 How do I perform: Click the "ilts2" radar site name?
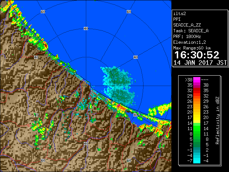pyautogui.click(x=180, y=14)
